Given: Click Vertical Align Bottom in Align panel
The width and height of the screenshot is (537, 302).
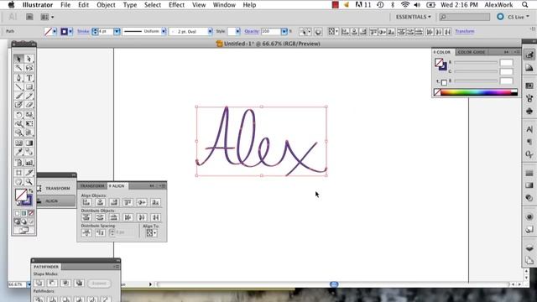Looking at the screenshot, I should 155,202.
